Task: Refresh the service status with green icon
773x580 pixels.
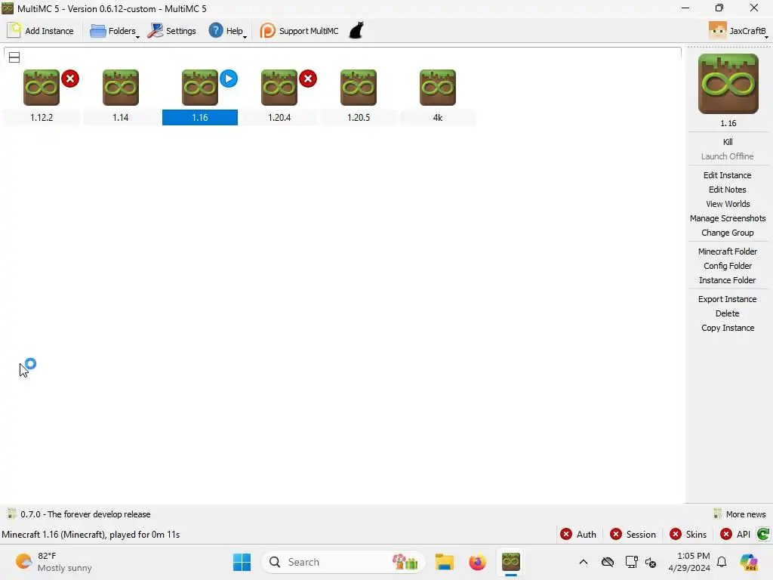Action: click(x=763, y=534)
